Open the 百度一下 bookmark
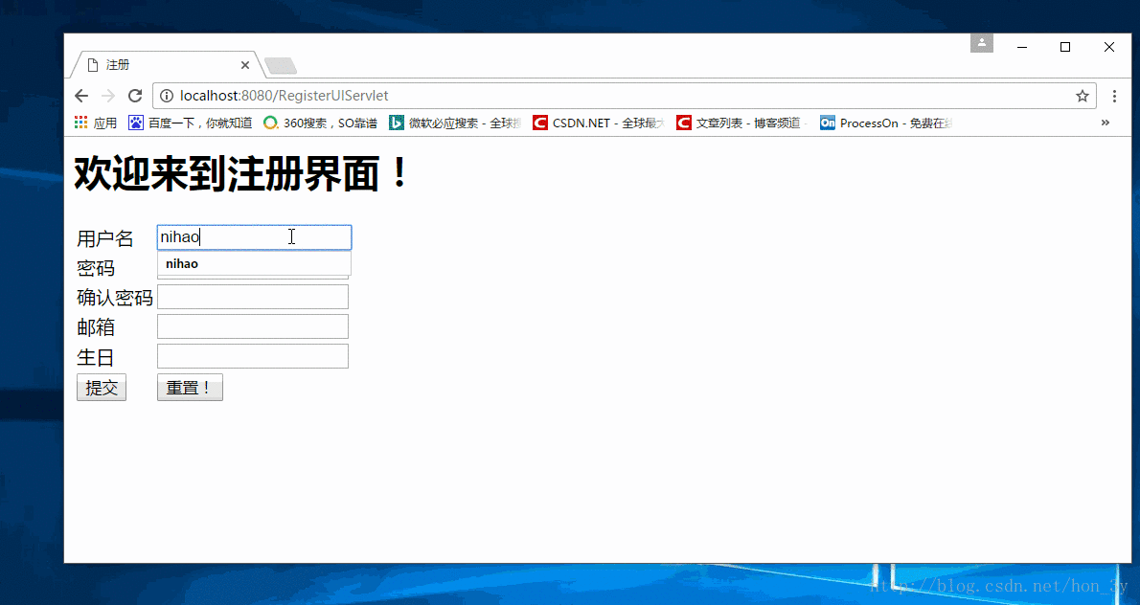1140x605 pixels. point(191,123)
